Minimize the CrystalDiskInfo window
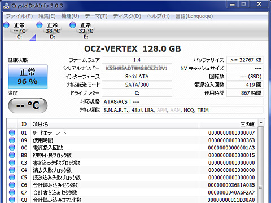 pos(233,4)
